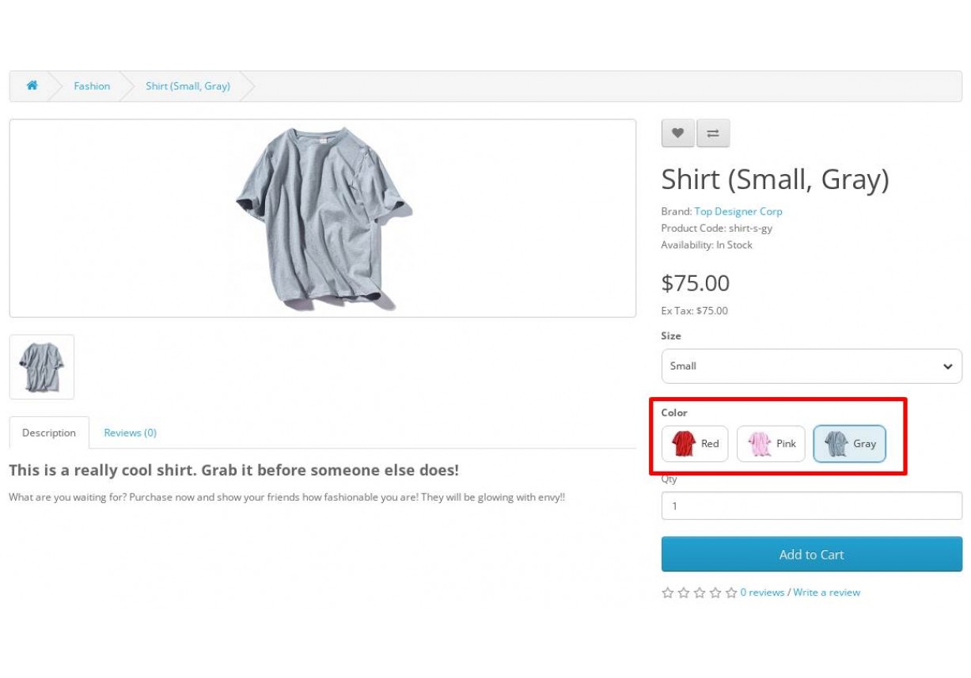Viewport: 971px width, 678px height.
Task: Click the fifth rating star icon
Action: coord(731,593)
